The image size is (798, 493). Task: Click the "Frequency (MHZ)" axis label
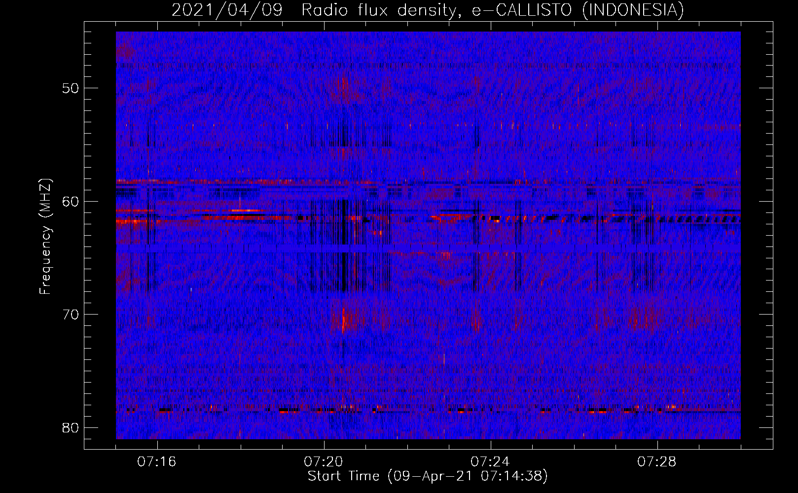(45, 237)
